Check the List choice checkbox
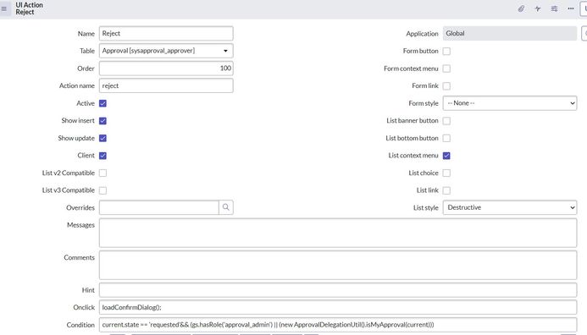Image resolution: width=587 pixels, height=335 pixels. [446, 173]
